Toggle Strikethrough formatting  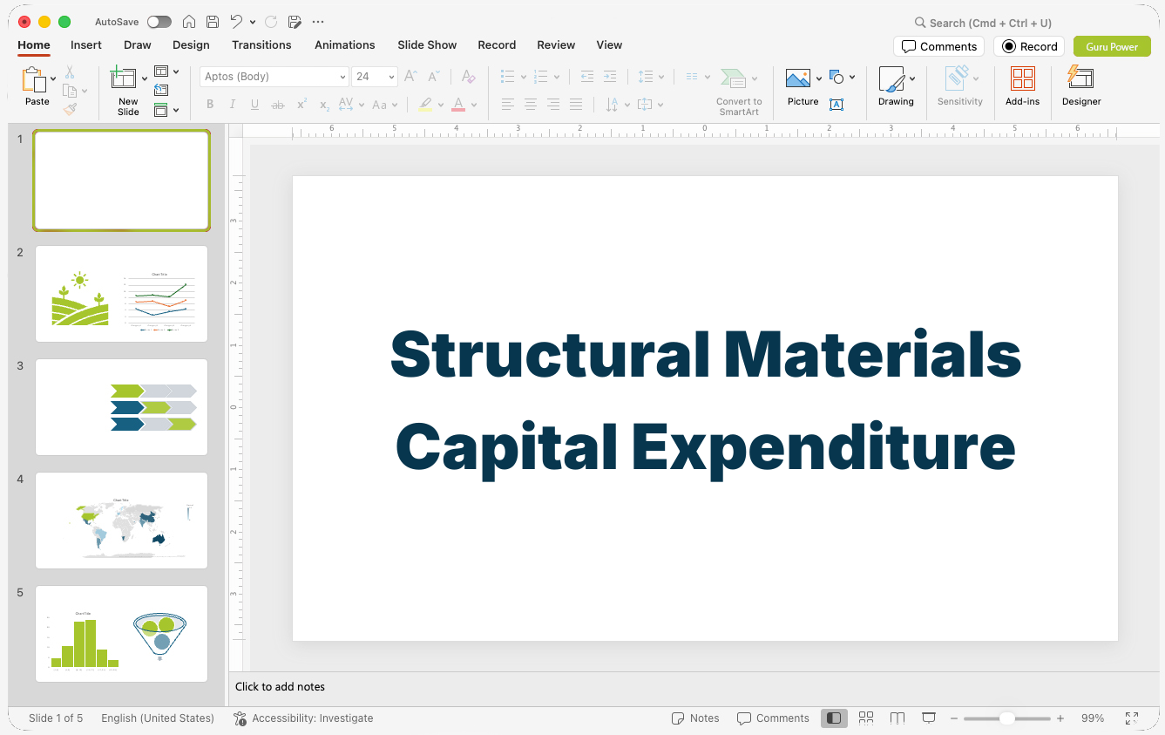278,105
